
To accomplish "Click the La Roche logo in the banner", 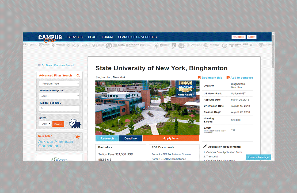I will (x=132, y=45).
